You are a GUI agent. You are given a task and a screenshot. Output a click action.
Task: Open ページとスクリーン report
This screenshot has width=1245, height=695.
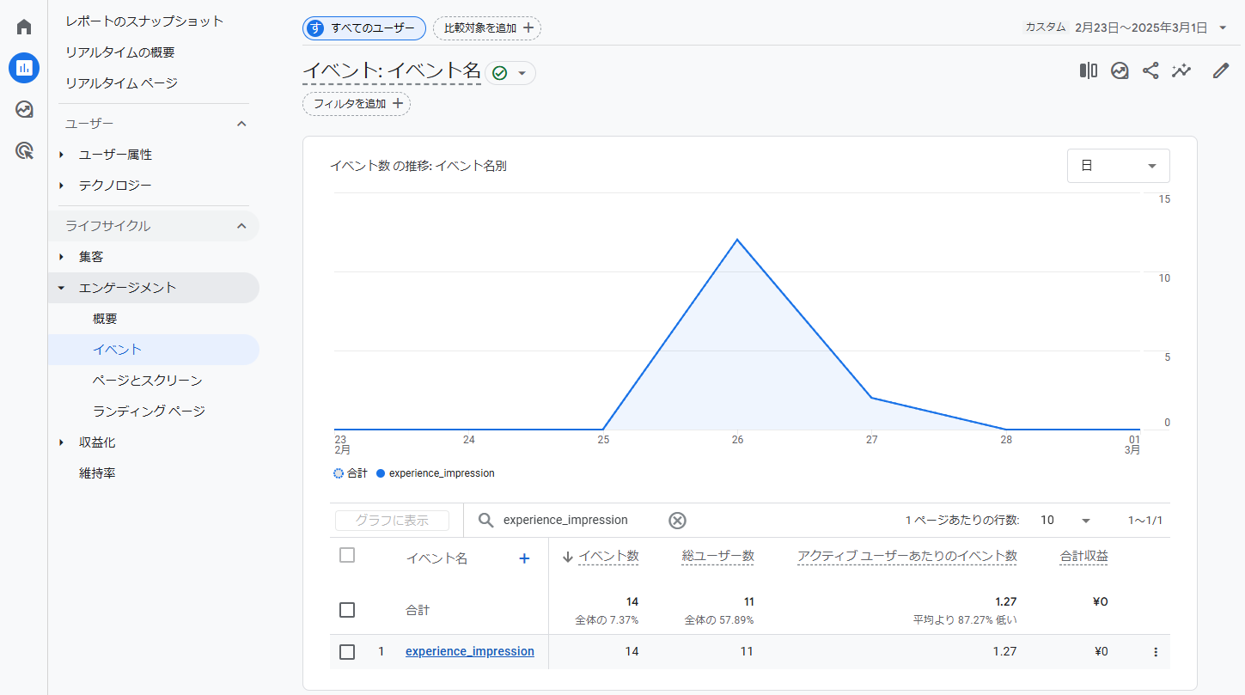148,381
